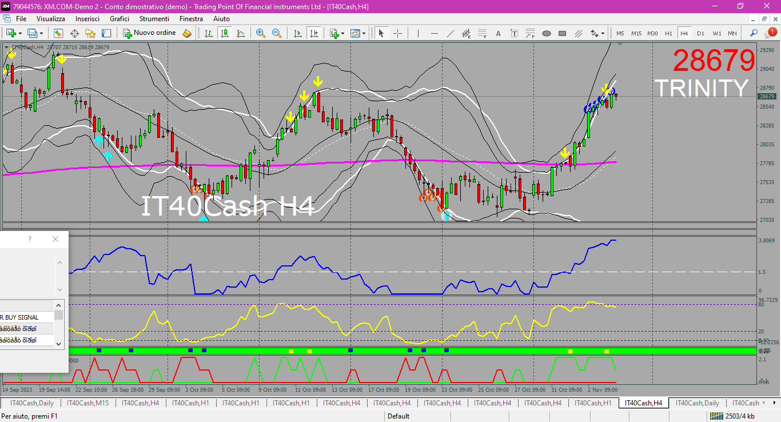
Task: Select the rectangle drawing tool
Action: [x=562, y=33]
